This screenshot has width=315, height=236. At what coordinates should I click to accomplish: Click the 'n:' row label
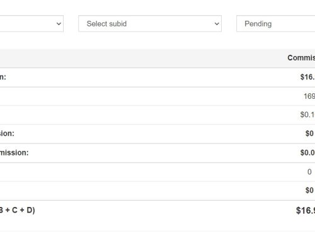tap(3, 77)
